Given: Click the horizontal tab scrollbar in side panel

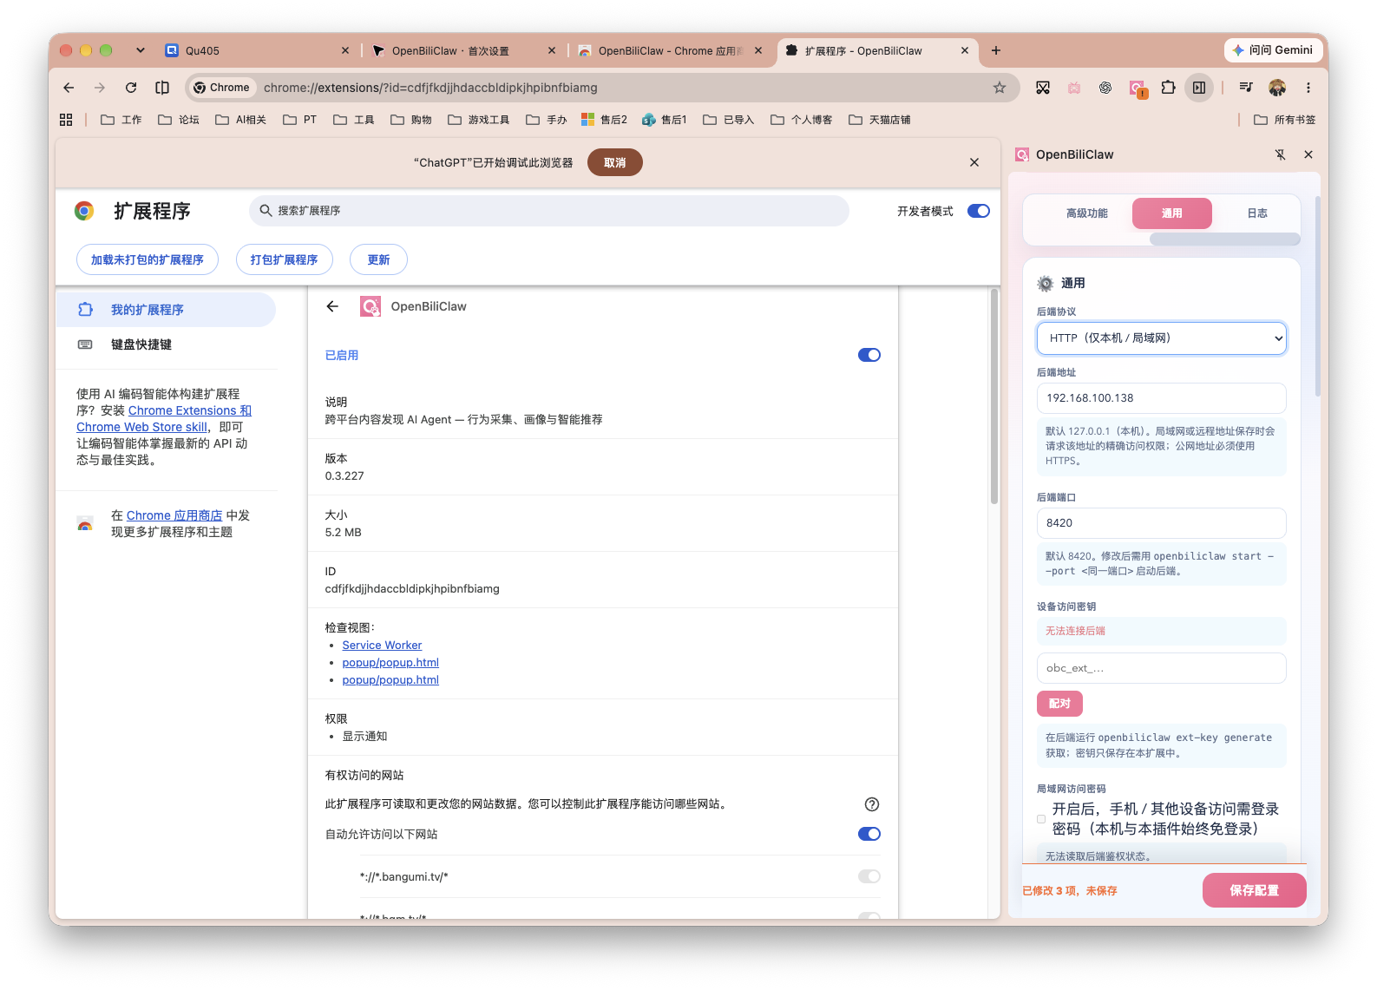Looking at the screenshot, I should [x=1224, y=239].
